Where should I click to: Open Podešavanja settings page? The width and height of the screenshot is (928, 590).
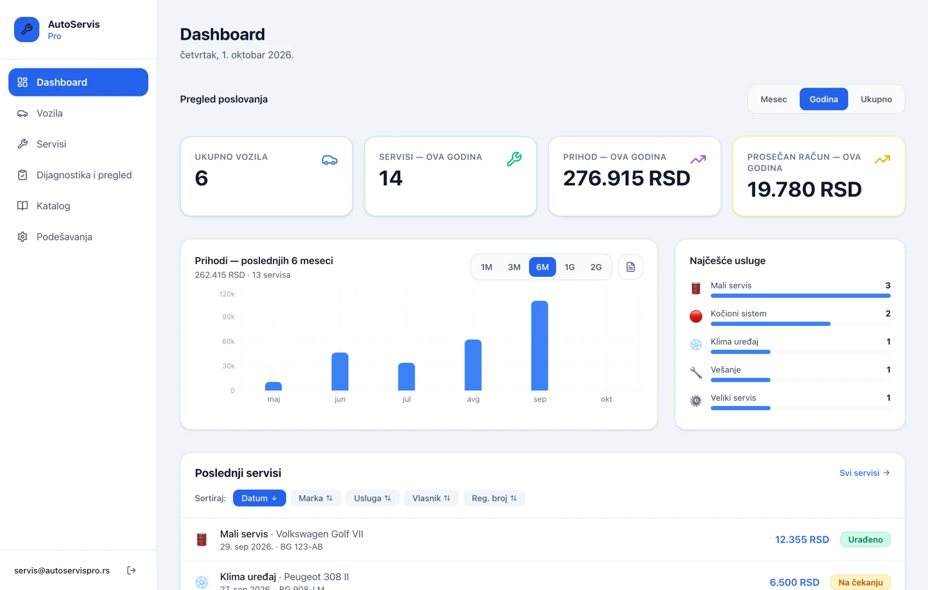78,236
